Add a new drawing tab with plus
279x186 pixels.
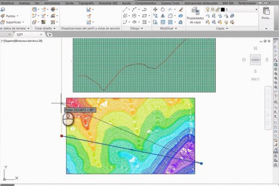(x=50, y=34)
